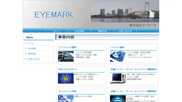Click the text 既存のオフコンの各種サポート
Screen dimensions: 182x102
click(86, 74)
